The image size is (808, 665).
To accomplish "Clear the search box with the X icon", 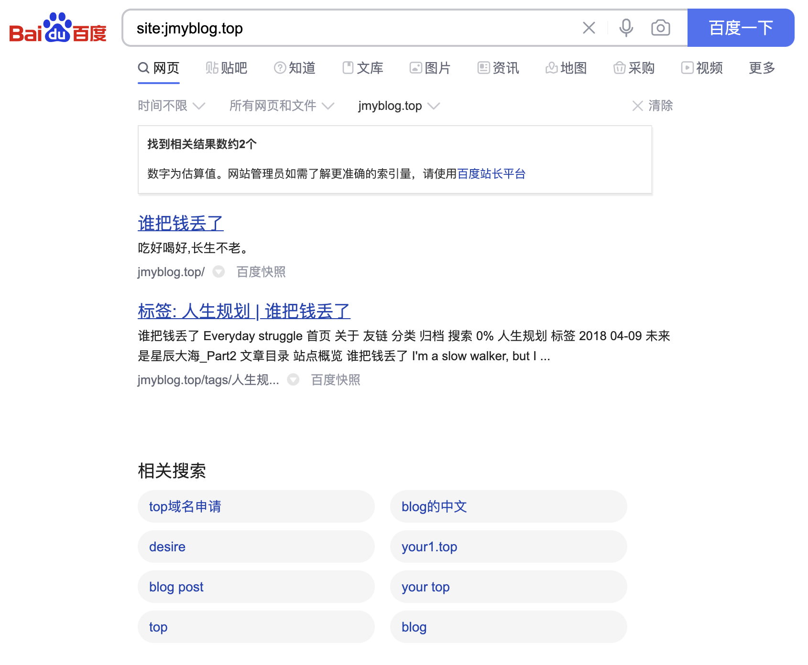I will pos(589,28).
